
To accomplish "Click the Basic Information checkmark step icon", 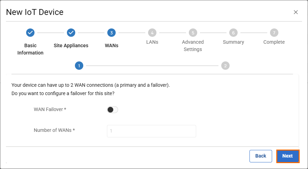I will coord(30,33).
